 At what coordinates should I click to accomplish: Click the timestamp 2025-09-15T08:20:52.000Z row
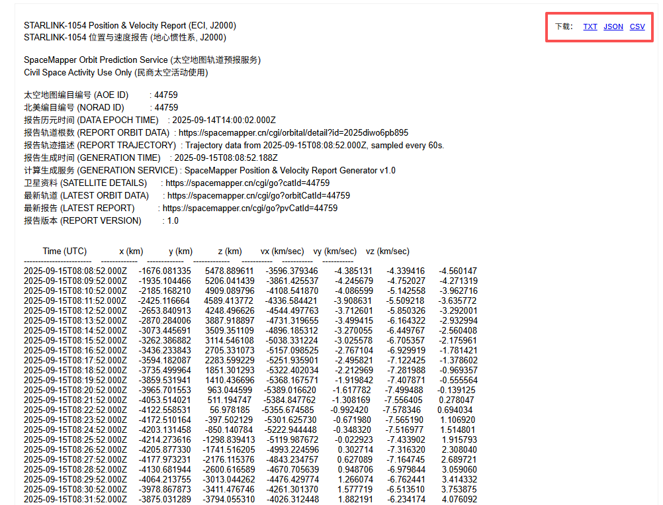75,390
